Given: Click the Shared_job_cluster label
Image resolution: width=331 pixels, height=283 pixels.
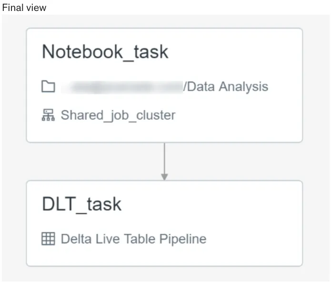Looking at the screenshot, I should point(118,116).
